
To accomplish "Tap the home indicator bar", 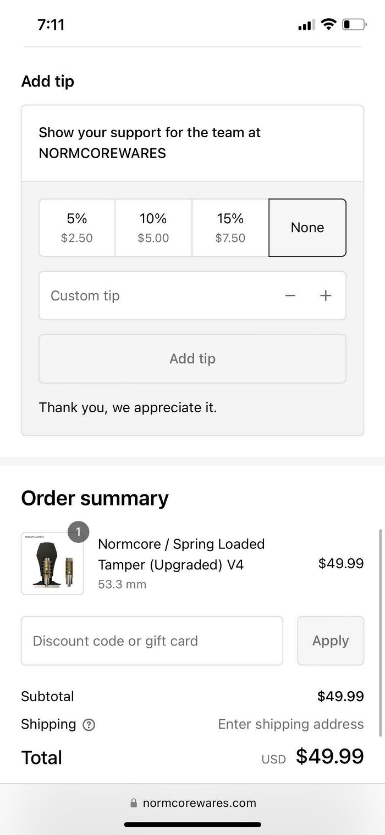I will tap(193, 825).
